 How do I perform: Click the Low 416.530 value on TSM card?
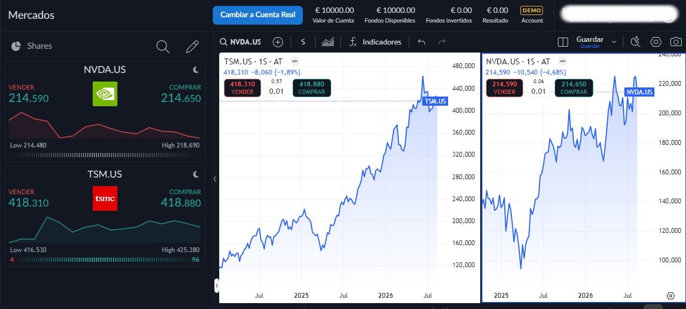click(28, 250)
